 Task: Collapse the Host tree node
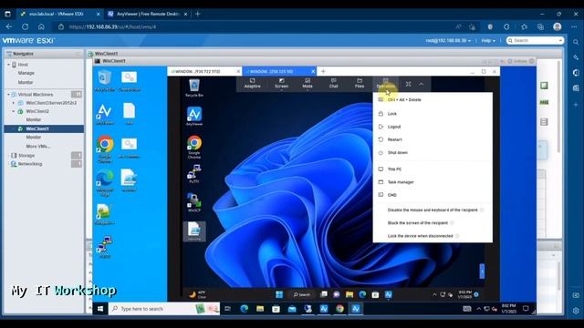pos(8,65)
